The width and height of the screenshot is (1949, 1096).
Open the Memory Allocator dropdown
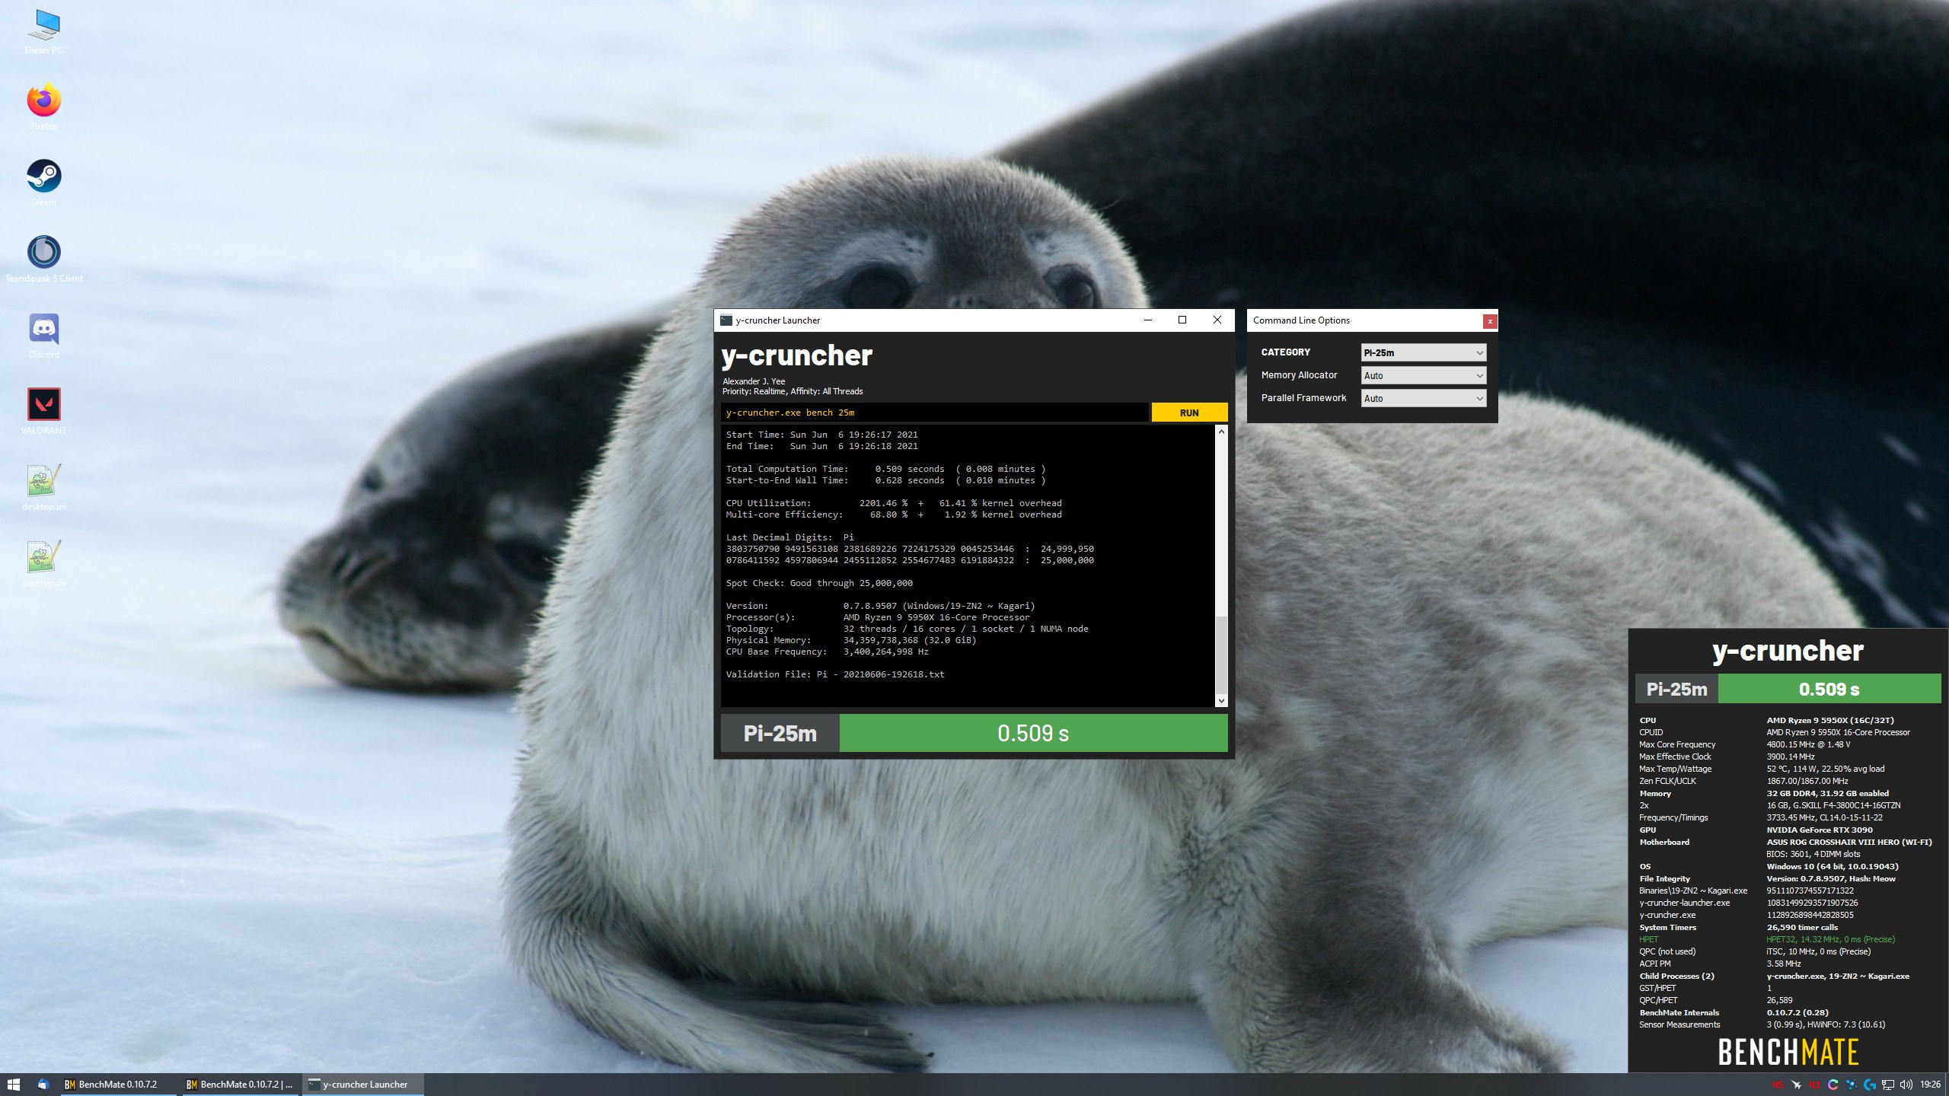[1423, 375]
